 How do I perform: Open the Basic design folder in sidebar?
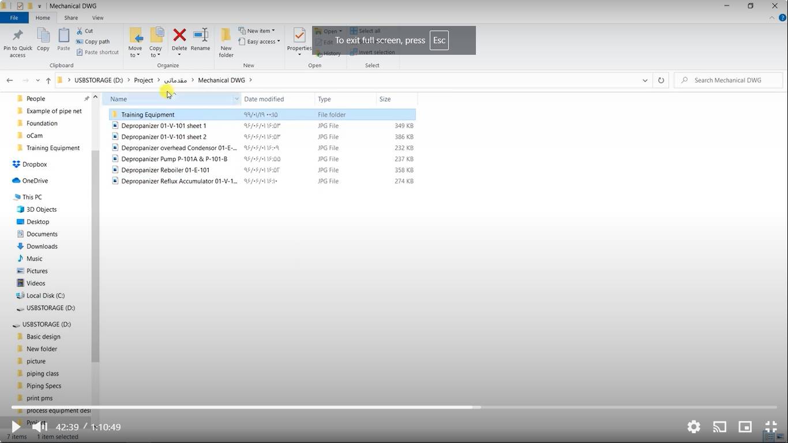tap(43, 337)
